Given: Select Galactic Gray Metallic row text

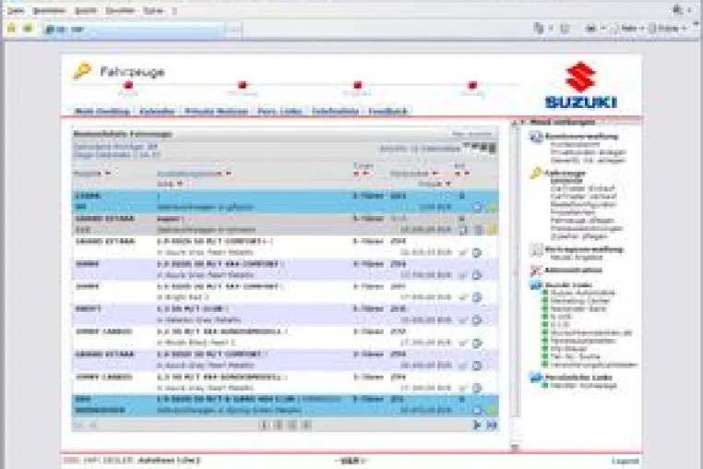Looking at the screenshot, I should (199, 320).
